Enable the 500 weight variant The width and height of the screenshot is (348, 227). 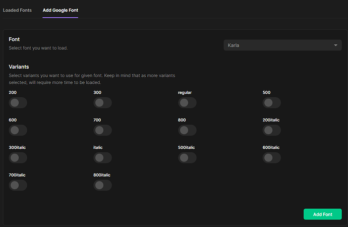pyautogui.click(x=272, y=103)
